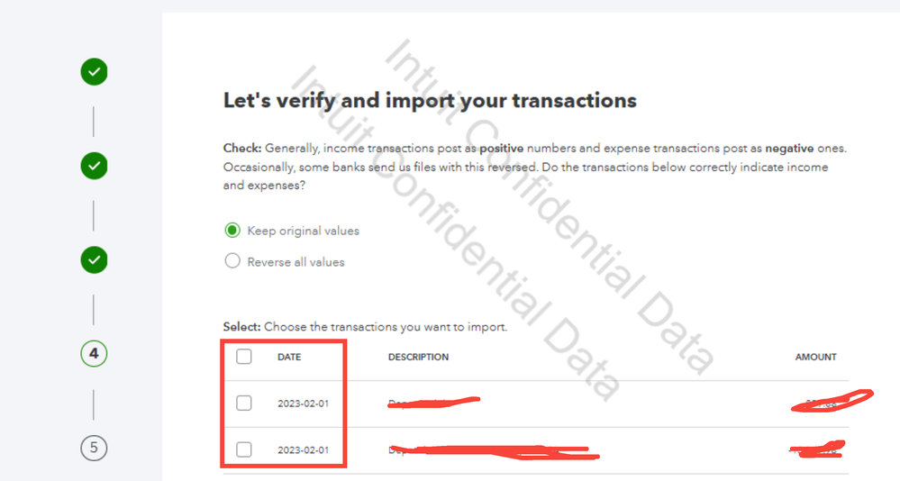Tick the select-all checkbox in table header
This screenshot has width=900, height=481.
coord(244,357)
